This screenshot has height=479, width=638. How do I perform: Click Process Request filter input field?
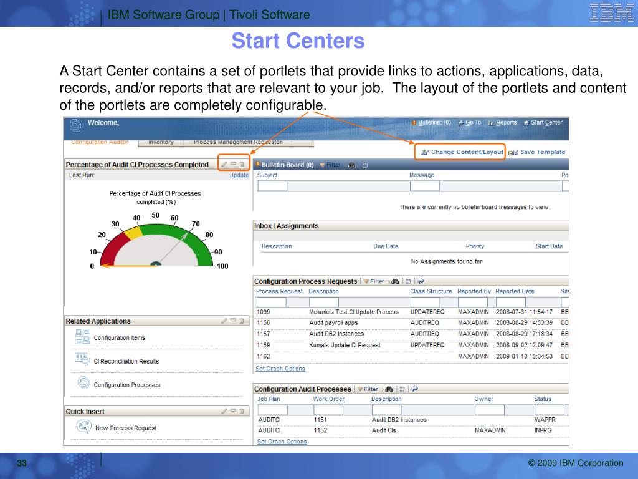point(271,302)
